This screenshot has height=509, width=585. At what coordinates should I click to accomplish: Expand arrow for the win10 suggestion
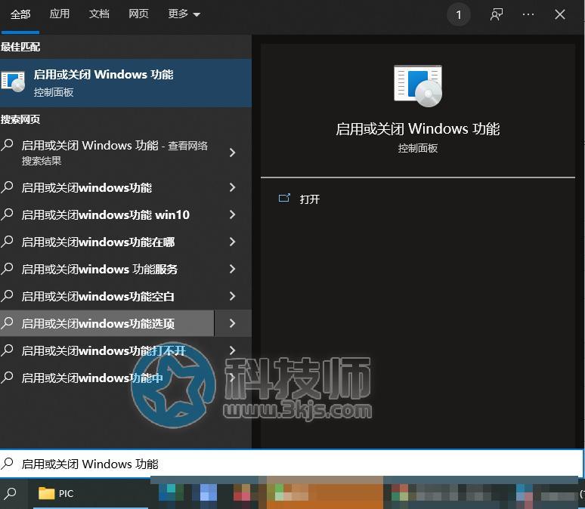click(233, 214)
